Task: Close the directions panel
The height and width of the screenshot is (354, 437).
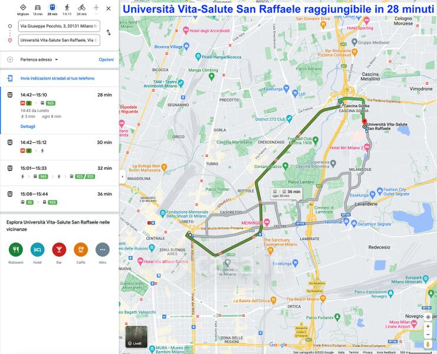Action: [108, 8]
